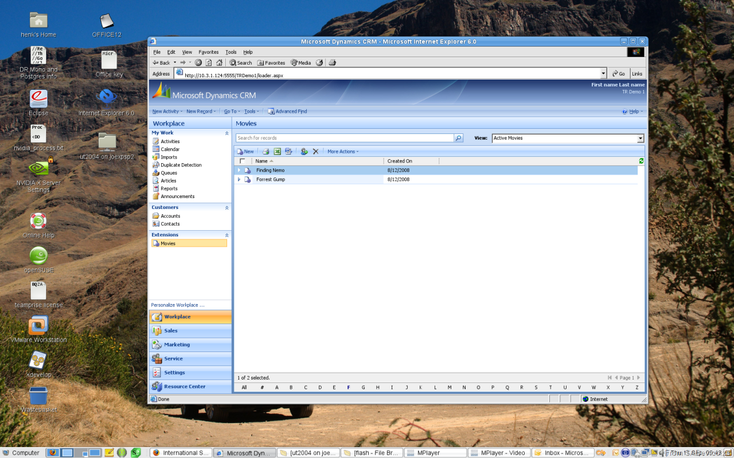Click the IE Print toolbar icon

click(332, 63)
